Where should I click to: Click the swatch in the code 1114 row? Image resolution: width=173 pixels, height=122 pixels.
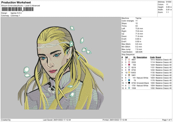(129, 62)
